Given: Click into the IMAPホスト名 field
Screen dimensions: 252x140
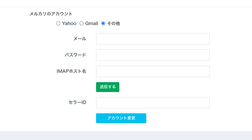Looking at the screenshot, I should click(153, 71).
